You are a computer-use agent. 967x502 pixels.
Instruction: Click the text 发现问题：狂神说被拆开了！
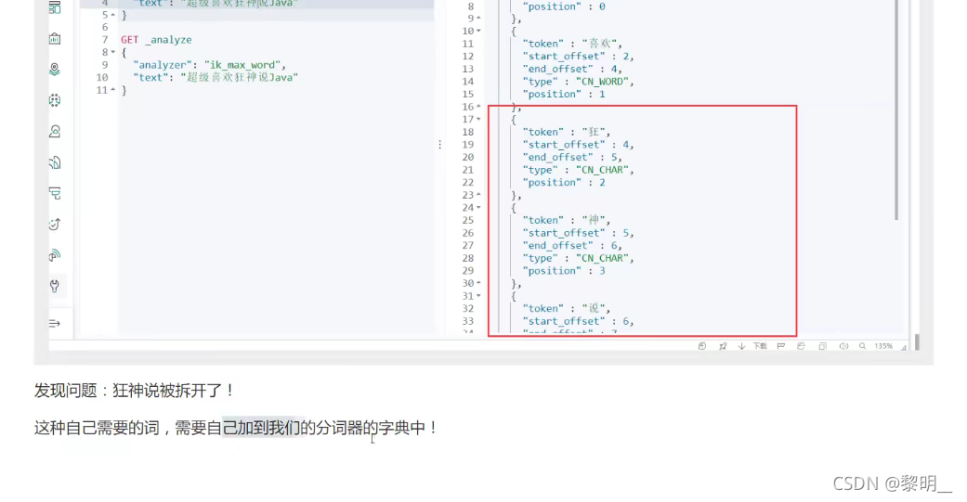pos(135,391)
